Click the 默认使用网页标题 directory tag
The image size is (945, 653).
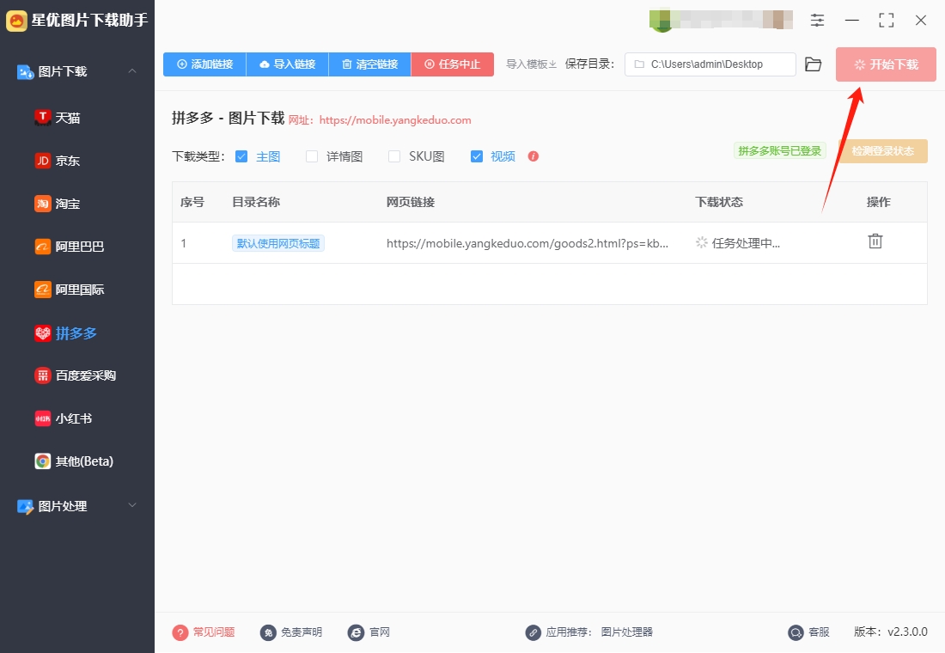coord(277,243)
